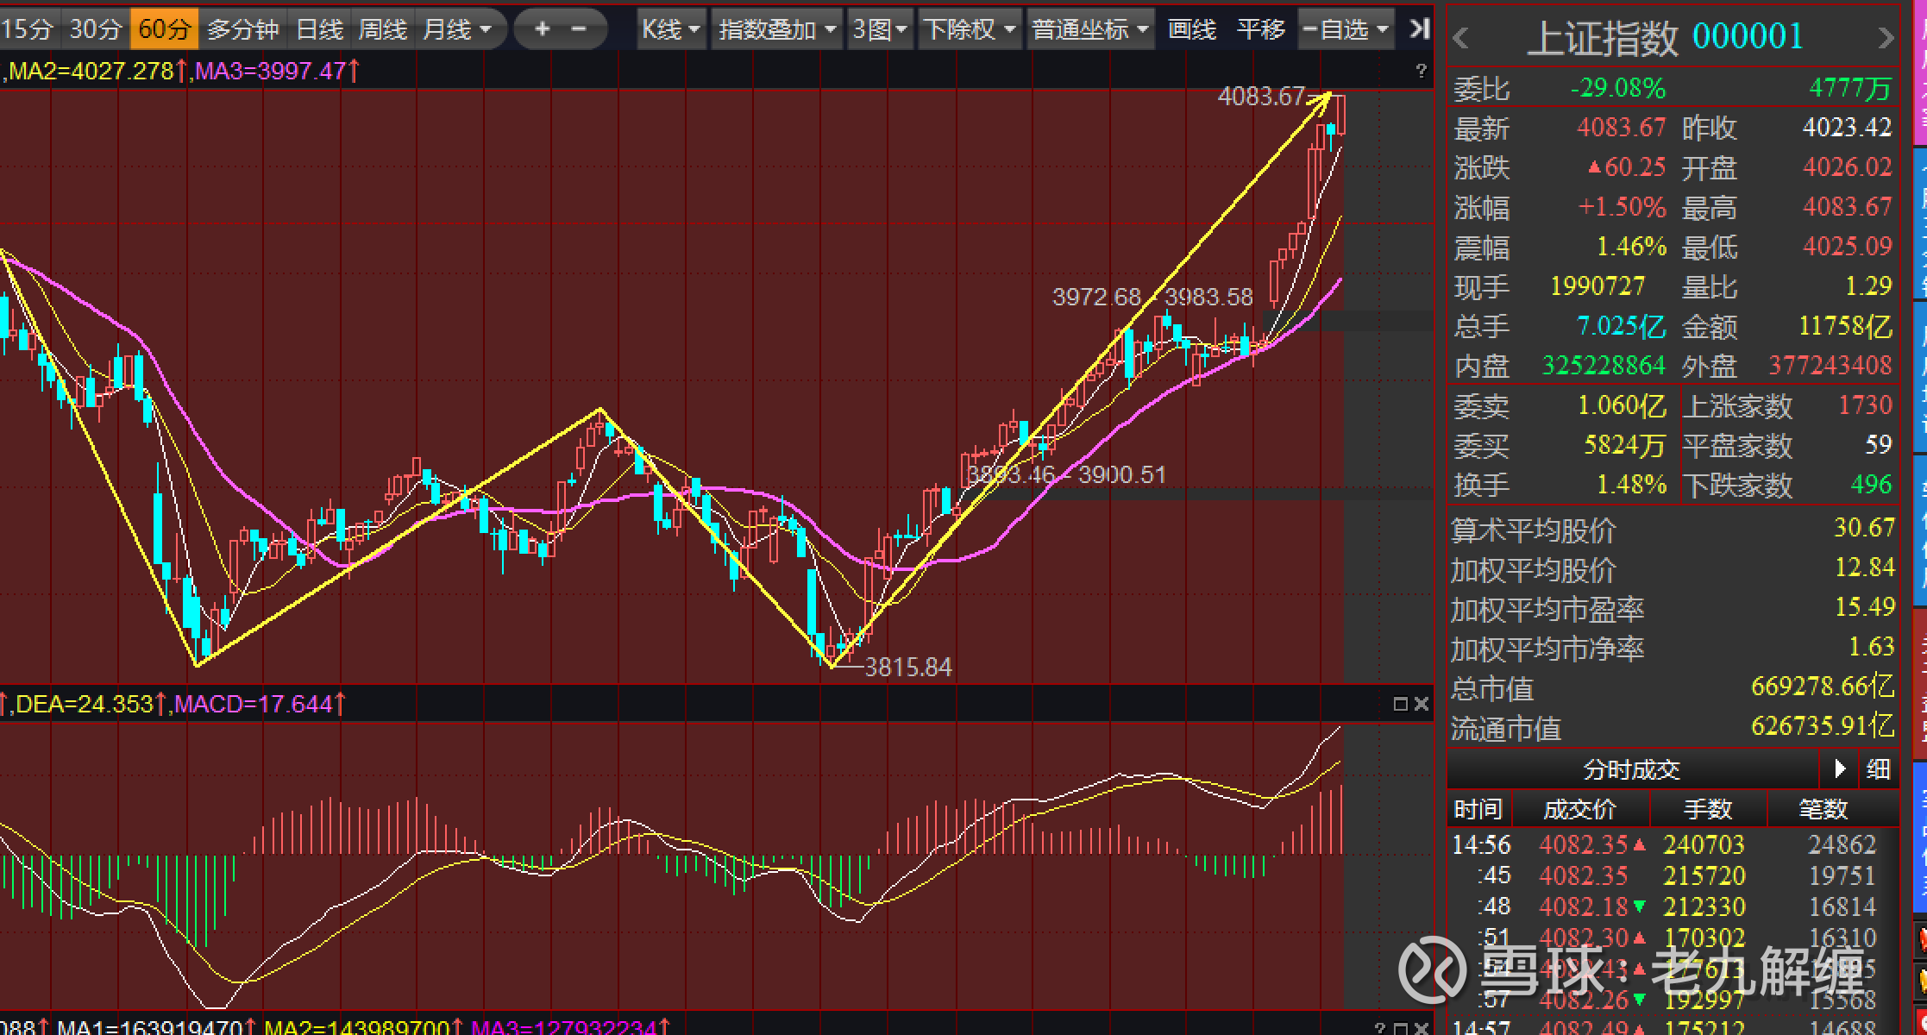Screen dimensions: 1927x1035
Task: Click the 细 detail button
Action: 1878,768
